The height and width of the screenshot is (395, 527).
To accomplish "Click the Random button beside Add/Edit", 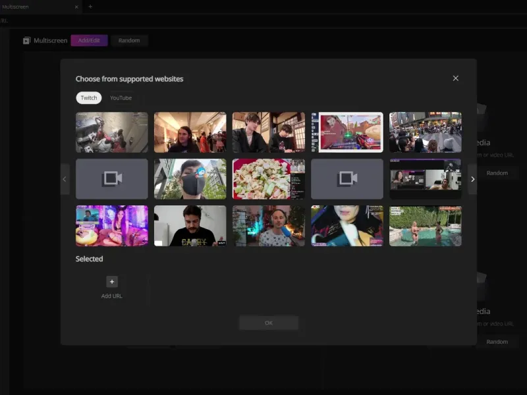I will click(129, 40).
